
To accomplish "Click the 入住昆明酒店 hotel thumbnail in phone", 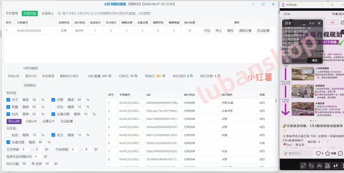I will 303,74.
